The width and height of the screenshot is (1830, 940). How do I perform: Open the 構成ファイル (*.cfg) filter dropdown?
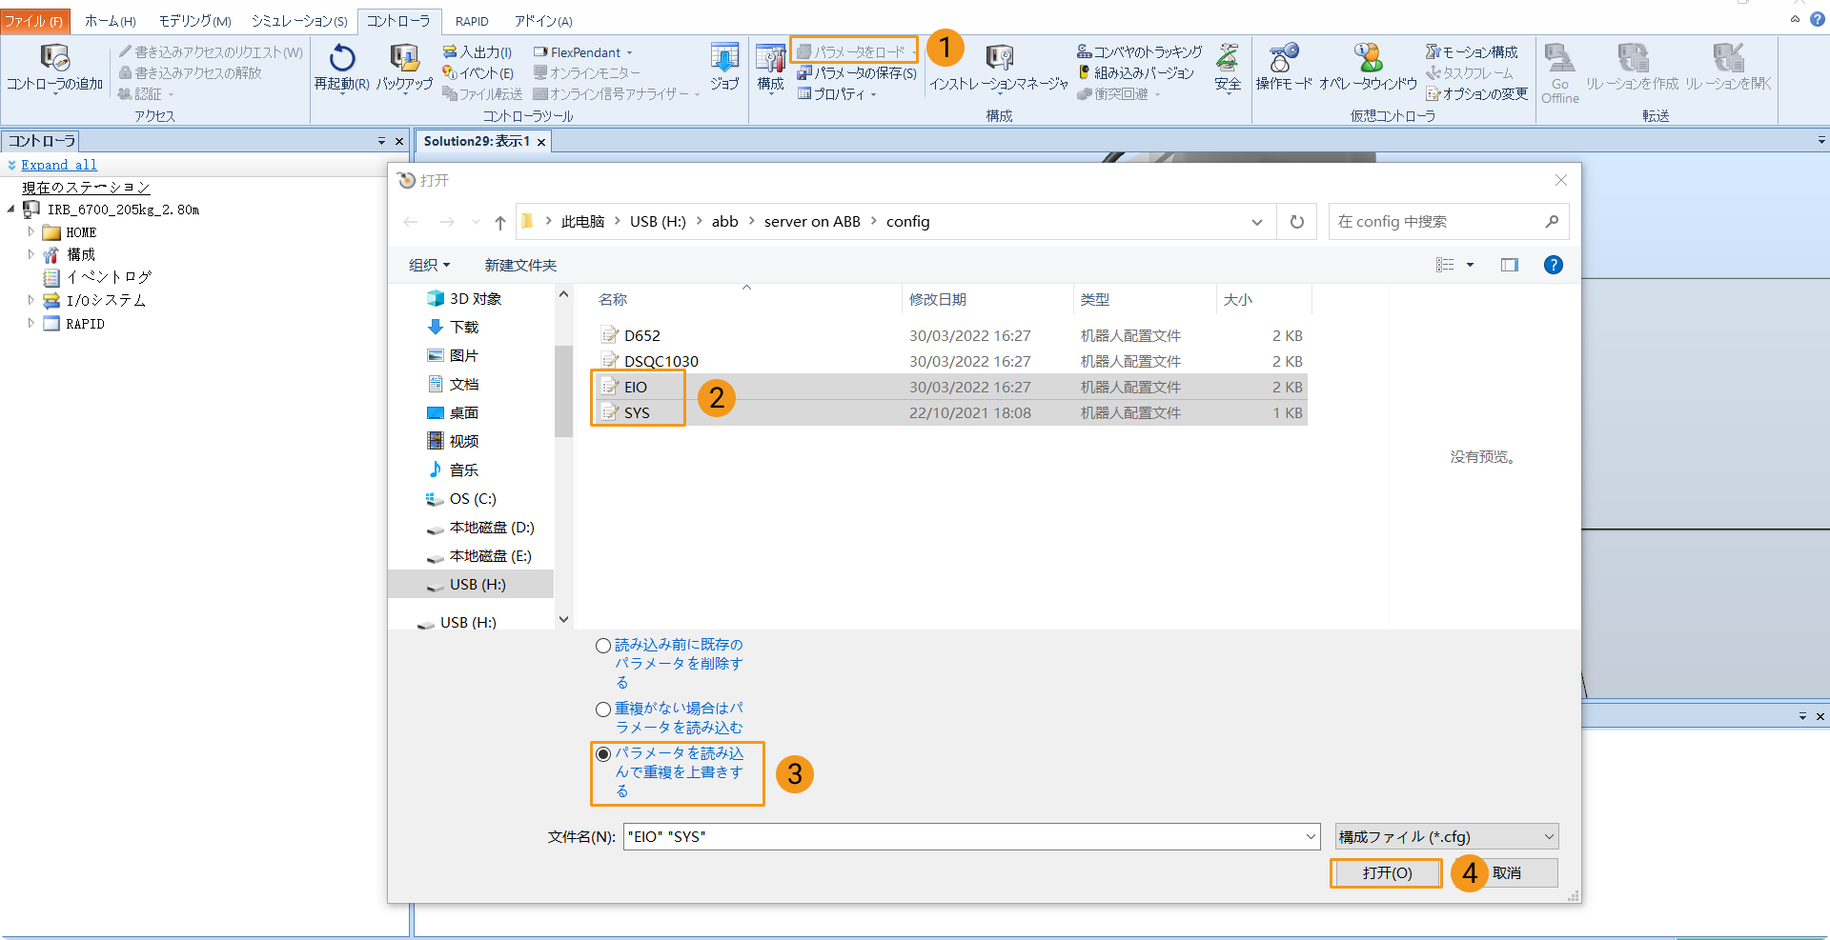1446,836
